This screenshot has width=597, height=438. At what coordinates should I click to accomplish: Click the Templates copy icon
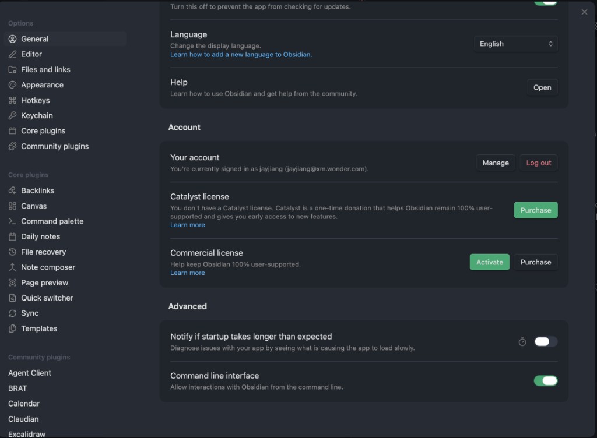click(13, 328)
